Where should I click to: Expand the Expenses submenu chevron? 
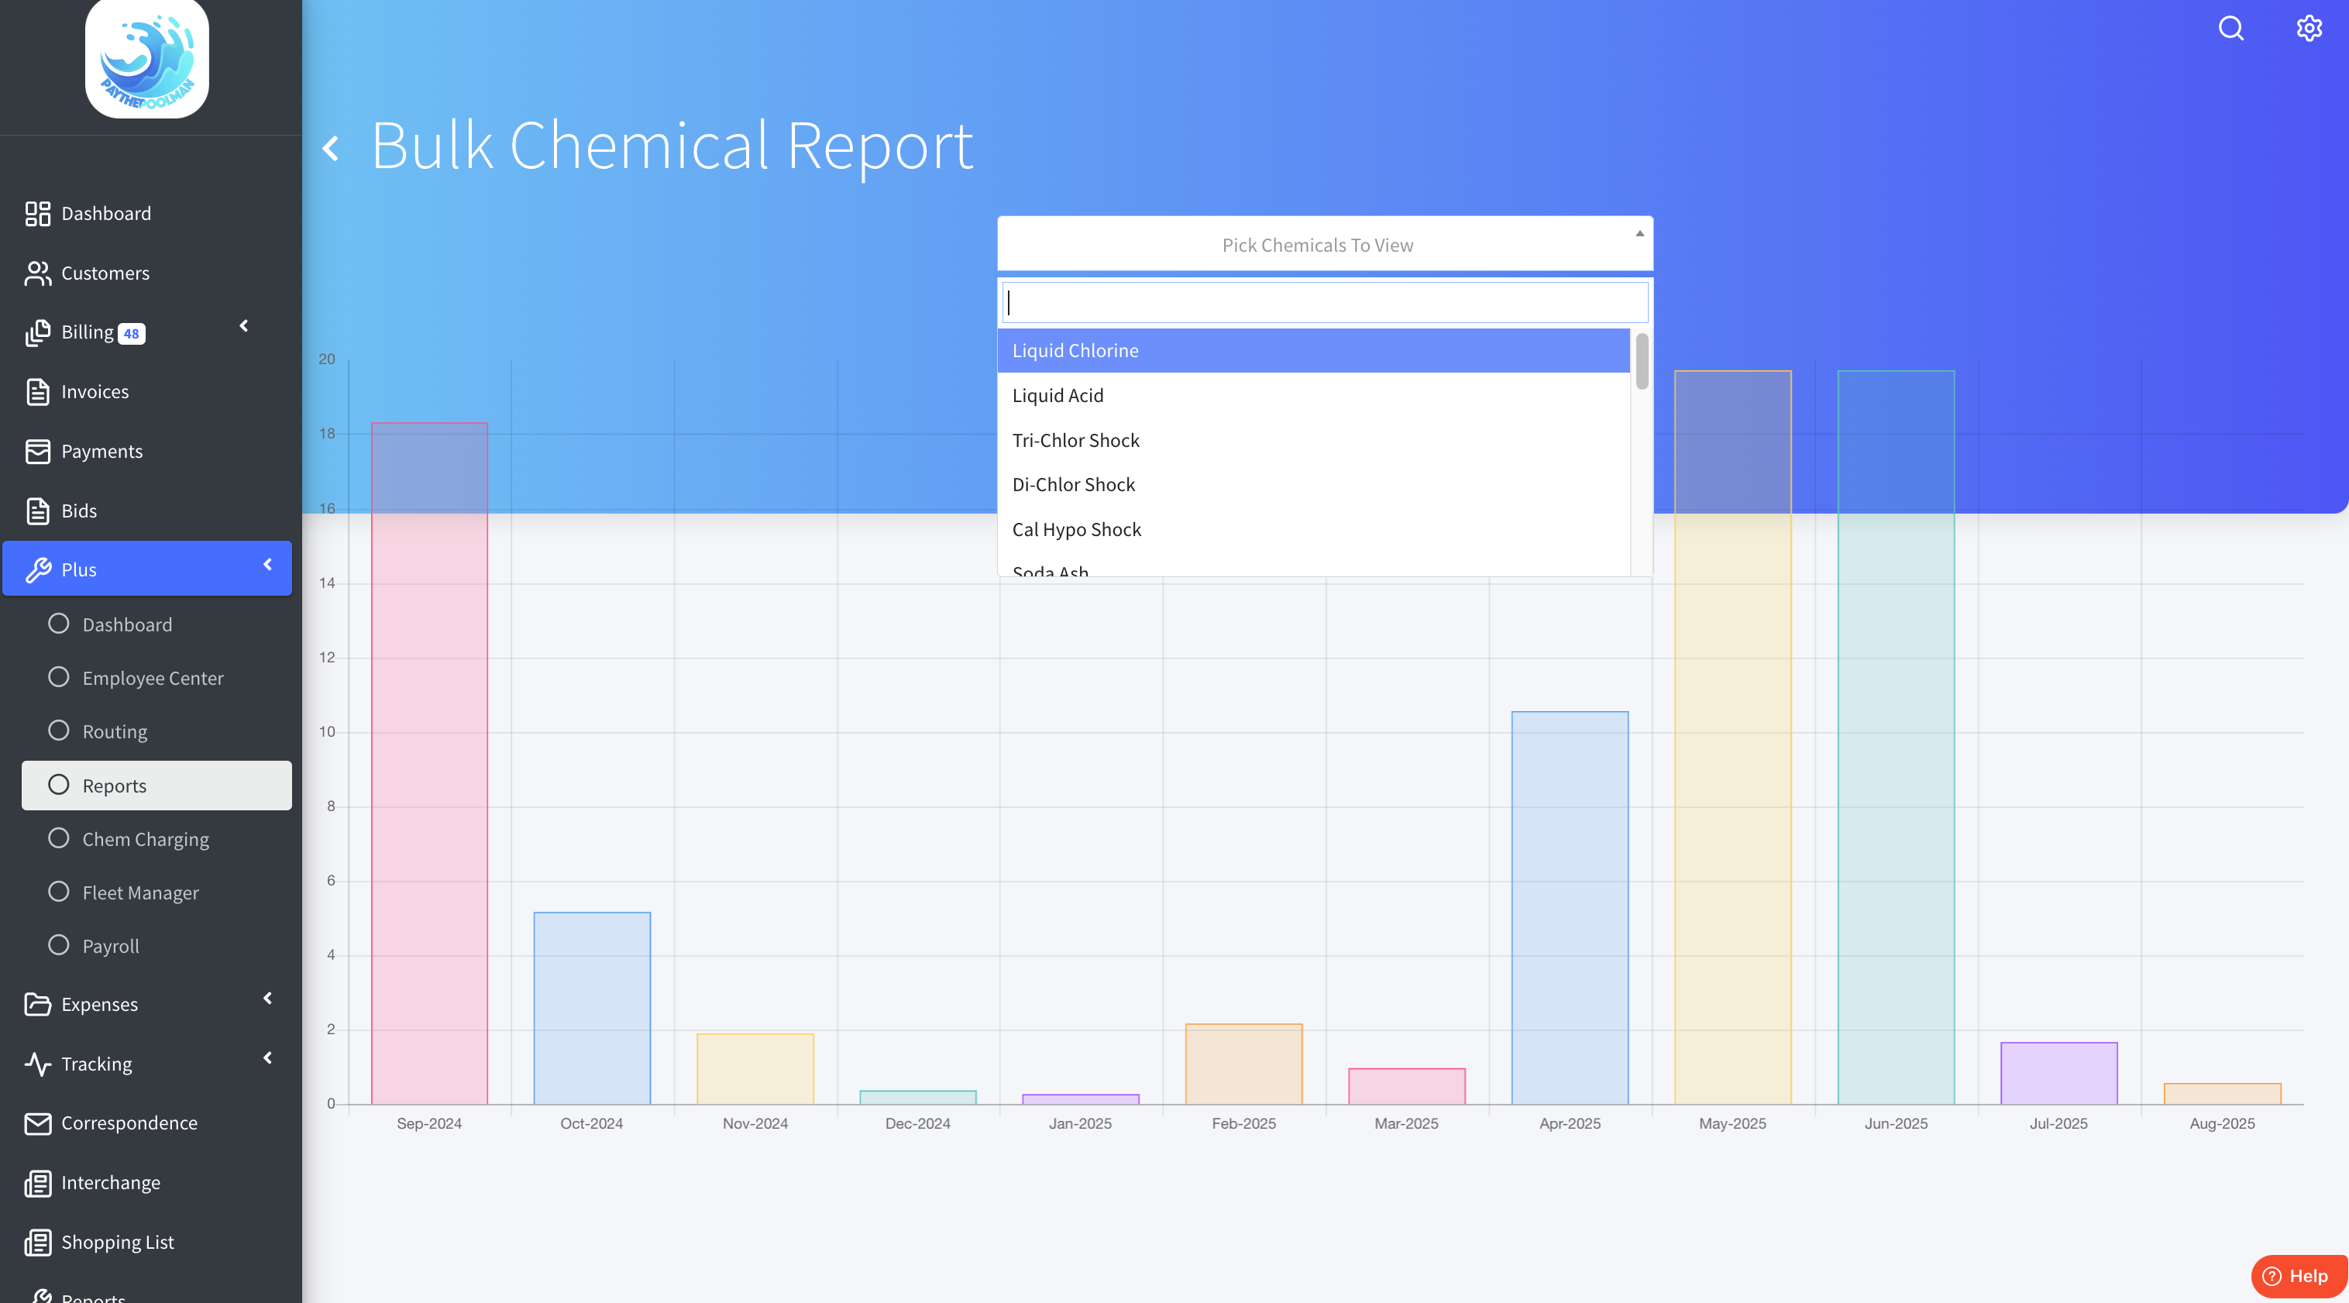(x=267, y=998)
